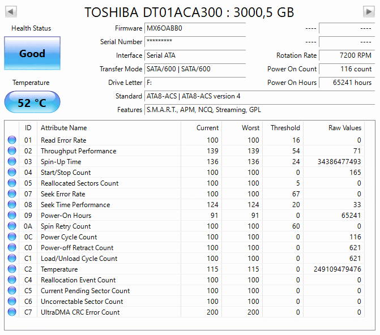Click status orb for Spin-Up Time
Image resolution: width=380 pixels, height=335 pixels.
tap(12, 161)
